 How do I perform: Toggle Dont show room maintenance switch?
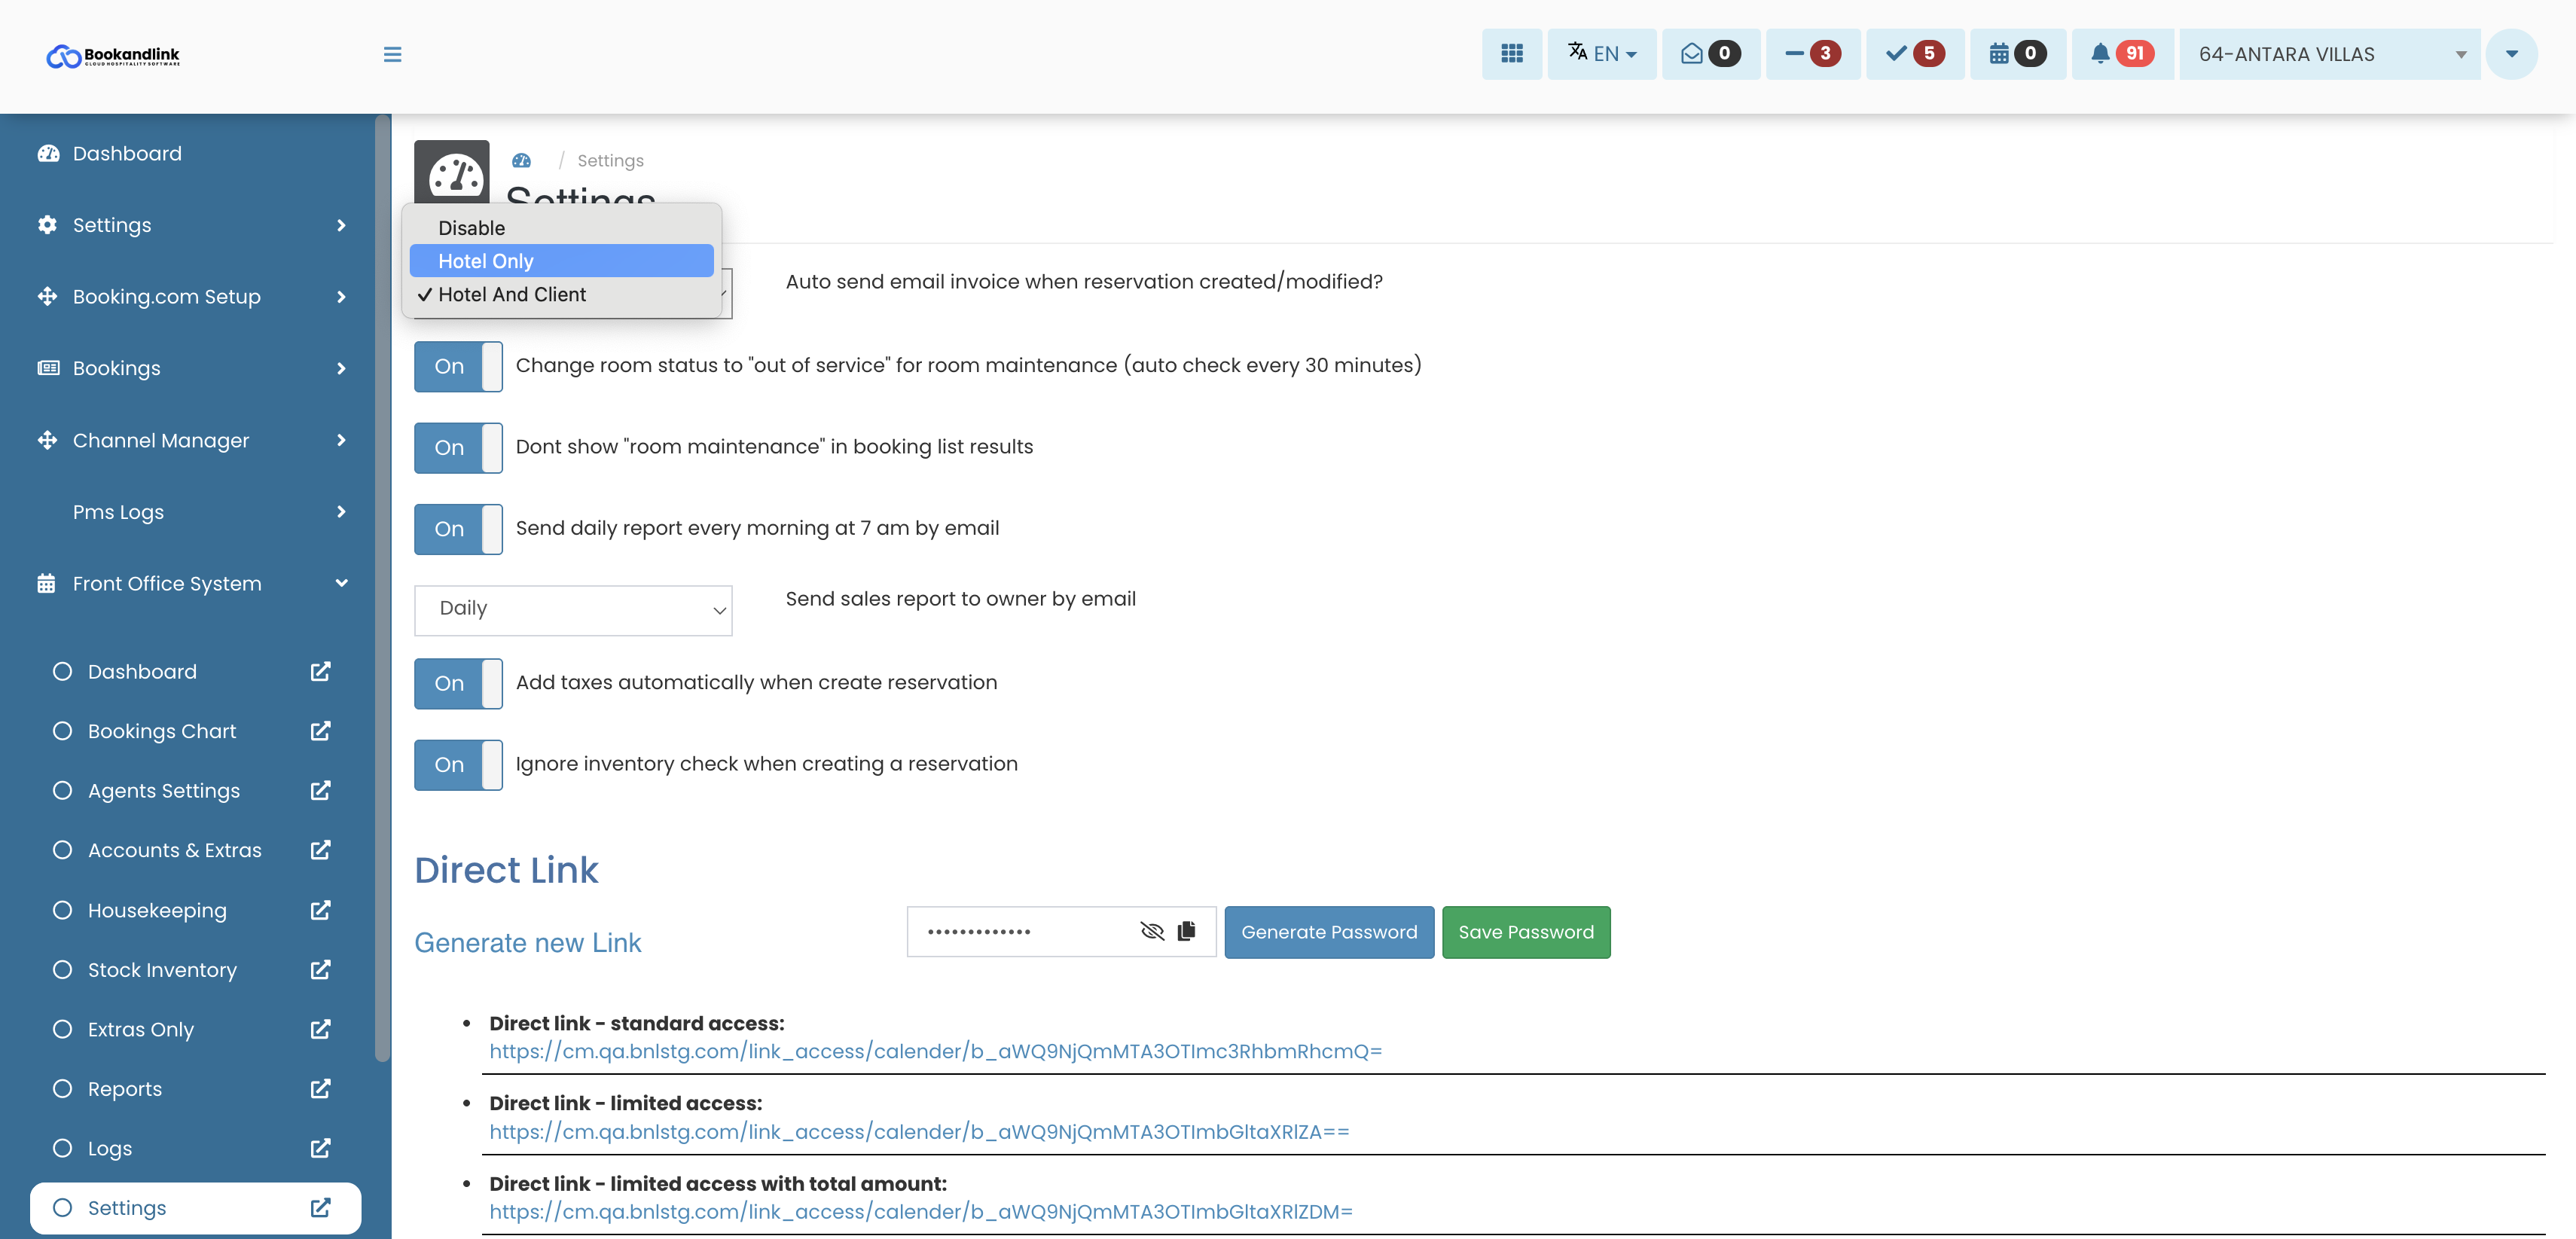[x=458, y=447]
